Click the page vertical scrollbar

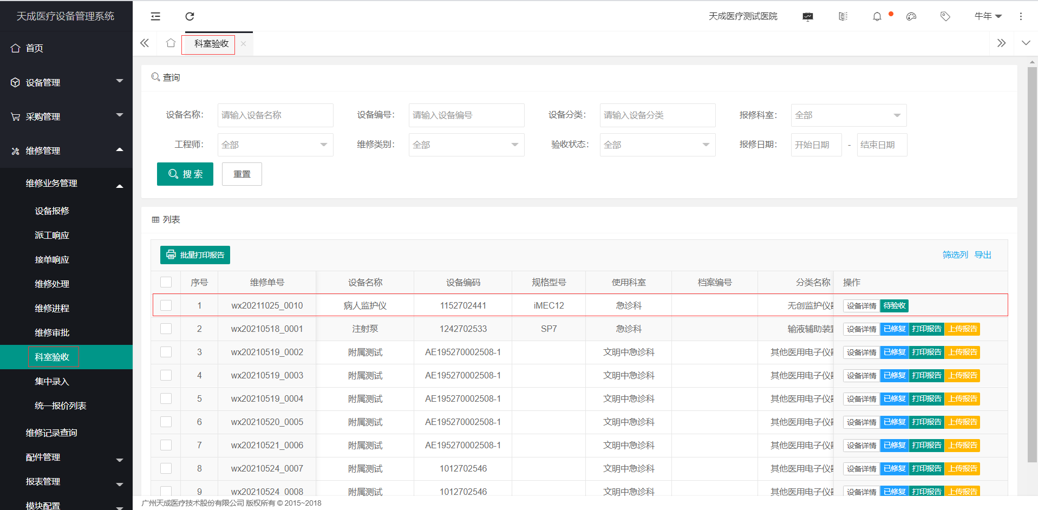tap(1032, 265)
